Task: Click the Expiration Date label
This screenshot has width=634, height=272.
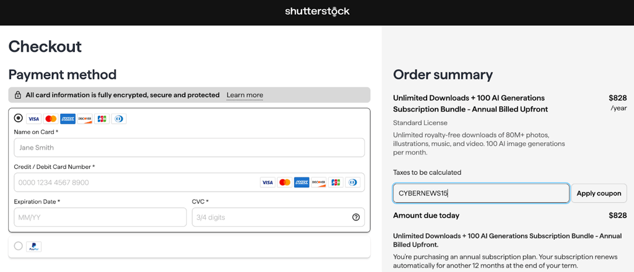Action: click(x=37, y=202)
